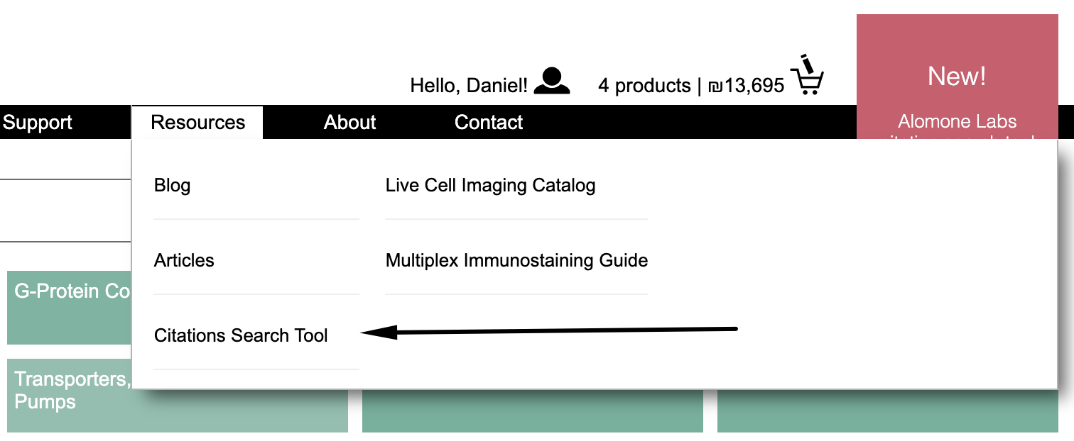Viewport: 1074px width, 441px height.
Task: Select Blog from Resources menu
Action: [x=173, y=186]
